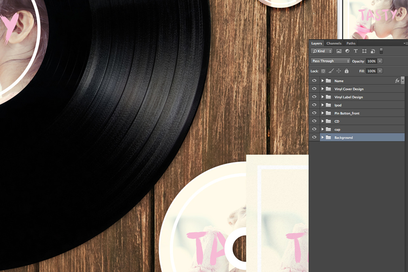The height and width of the screenshot is (272, 408).
Task: Click the TASTY photo cover thumbnail
Action: 375,19
